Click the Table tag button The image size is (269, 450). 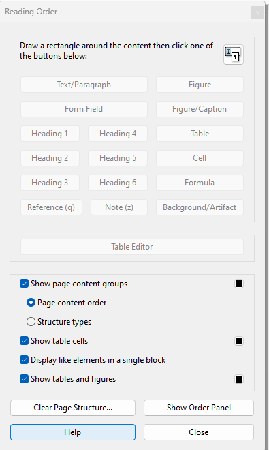coord(200,134)
